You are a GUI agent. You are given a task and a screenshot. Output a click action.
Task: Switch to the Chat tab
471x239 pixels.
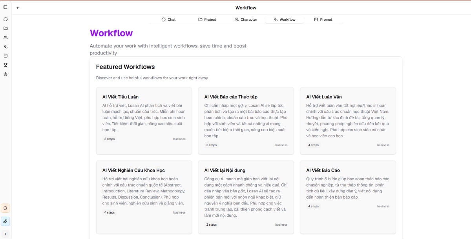click(x=168, y=20)
